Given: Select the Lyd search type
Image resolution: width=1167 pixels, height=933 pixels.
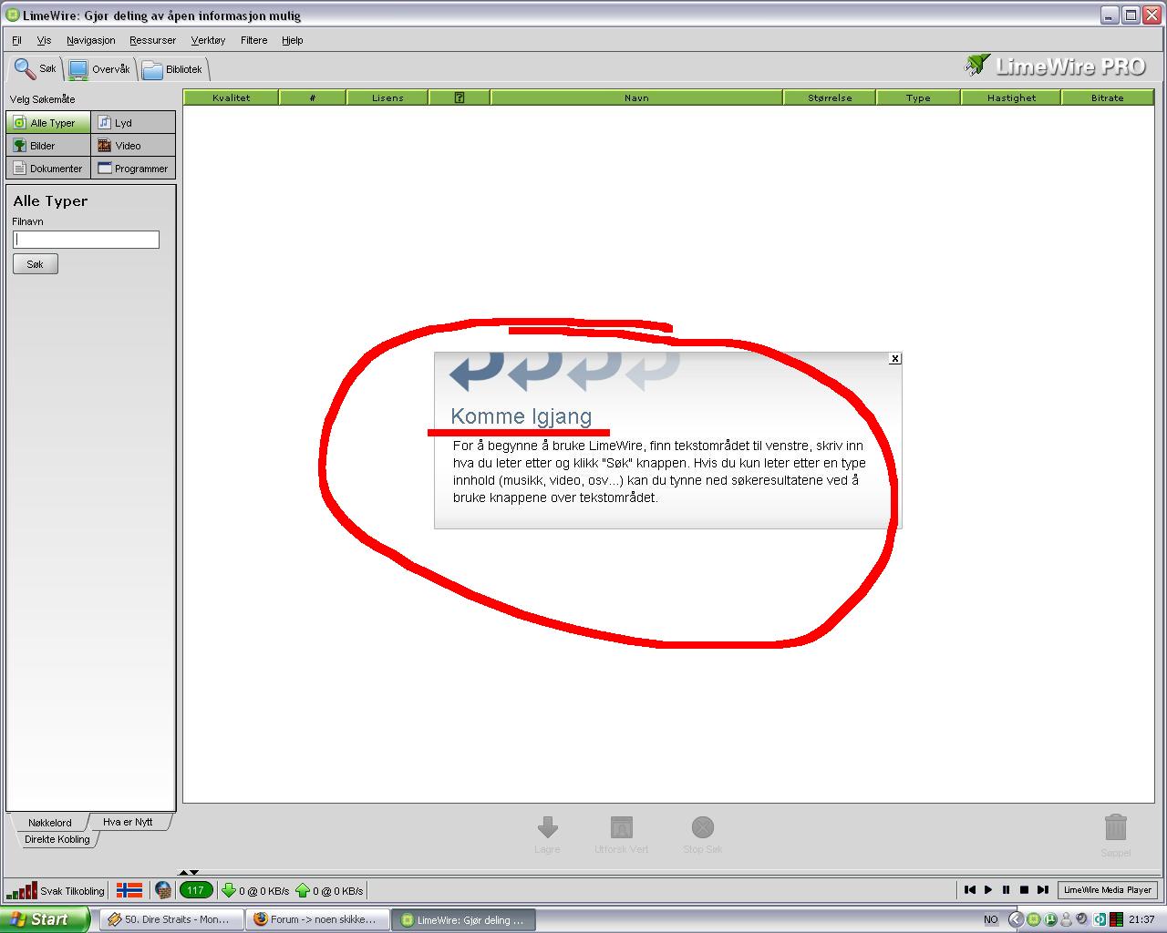Looking at the screenshot, I should (x=133, y=123).
